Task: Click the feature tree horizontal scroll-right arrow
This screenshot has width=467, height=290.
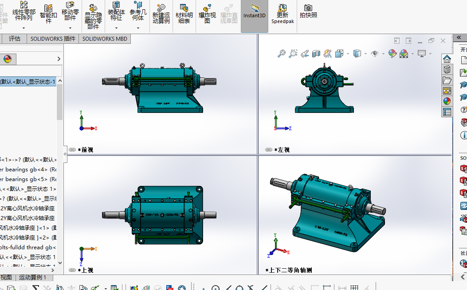Action: [53, 271]
